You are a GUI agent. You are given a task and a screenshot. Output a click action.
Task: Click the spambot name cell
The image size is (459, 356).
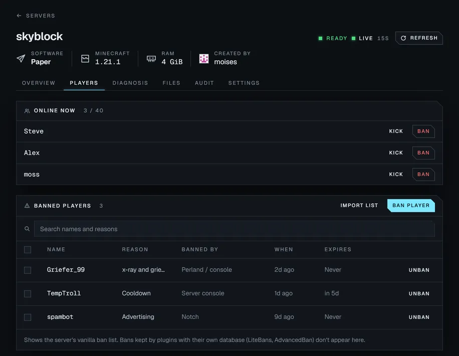tap(60, 317)
